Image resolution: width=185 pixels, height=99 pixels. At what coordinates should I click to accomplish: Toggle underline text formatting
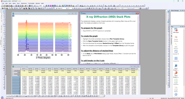[79, 8]
